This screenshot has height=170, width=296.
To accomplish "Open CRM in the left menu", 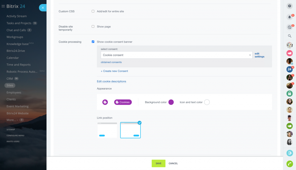I will pyautogui.click(x=10, y=79).
